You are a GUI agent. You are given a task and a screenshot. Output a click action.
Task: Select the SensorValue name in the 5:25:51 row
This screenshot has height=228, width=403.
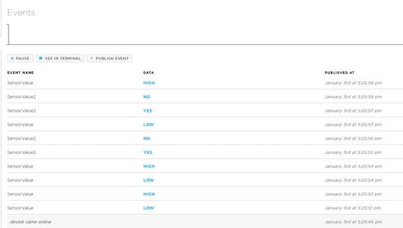20,208
